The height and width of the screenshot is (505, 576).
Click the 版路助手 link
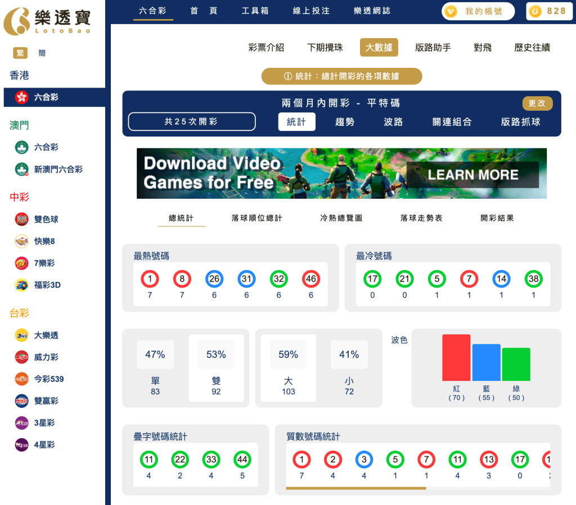433,48
